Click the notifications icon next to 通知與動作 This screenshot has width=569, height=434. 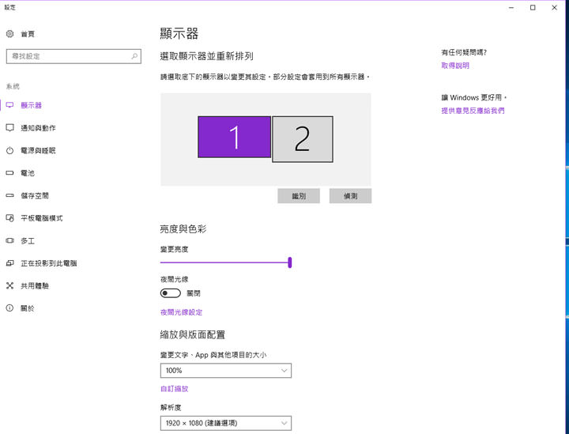pyautogui.click(x=9, y=128)
